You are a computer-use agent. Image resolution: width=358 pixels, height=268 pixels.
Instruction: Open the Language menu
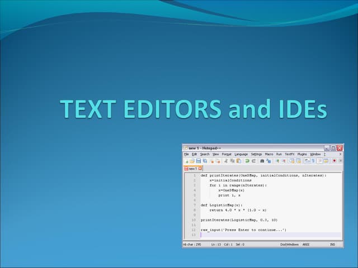coord(241,154)
